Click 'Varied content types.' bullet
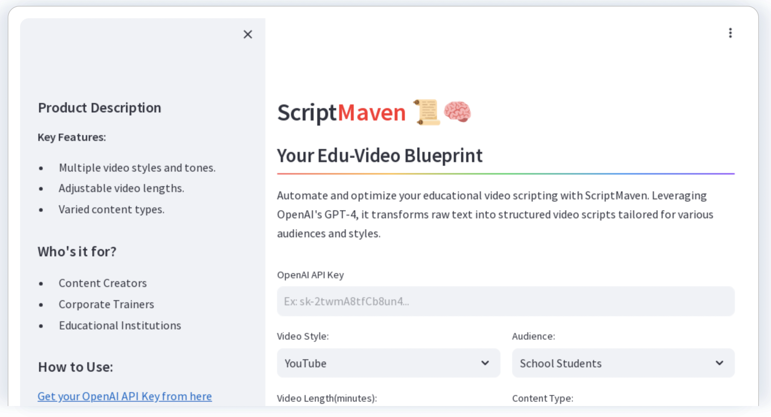 (112, 209)
